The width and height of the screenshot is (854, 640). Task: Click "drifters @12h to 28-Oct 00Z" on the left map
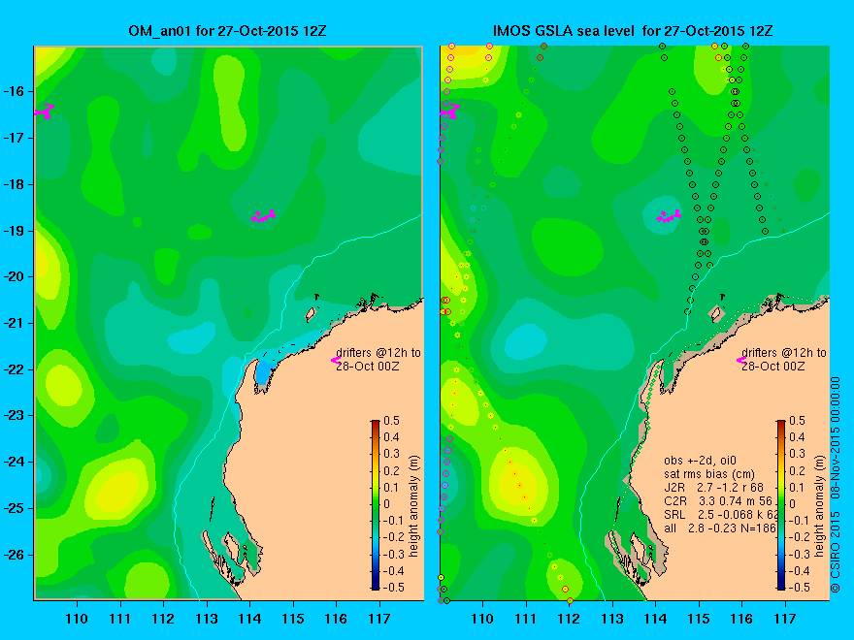point(378,359)
